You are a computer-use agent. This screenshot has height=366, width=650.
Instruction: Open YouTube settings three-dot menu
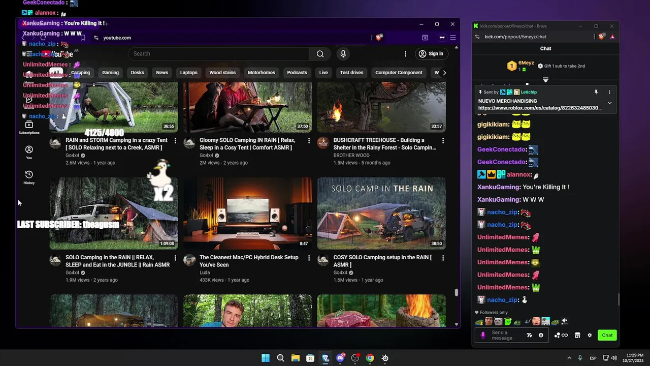[x=405, y=54]
